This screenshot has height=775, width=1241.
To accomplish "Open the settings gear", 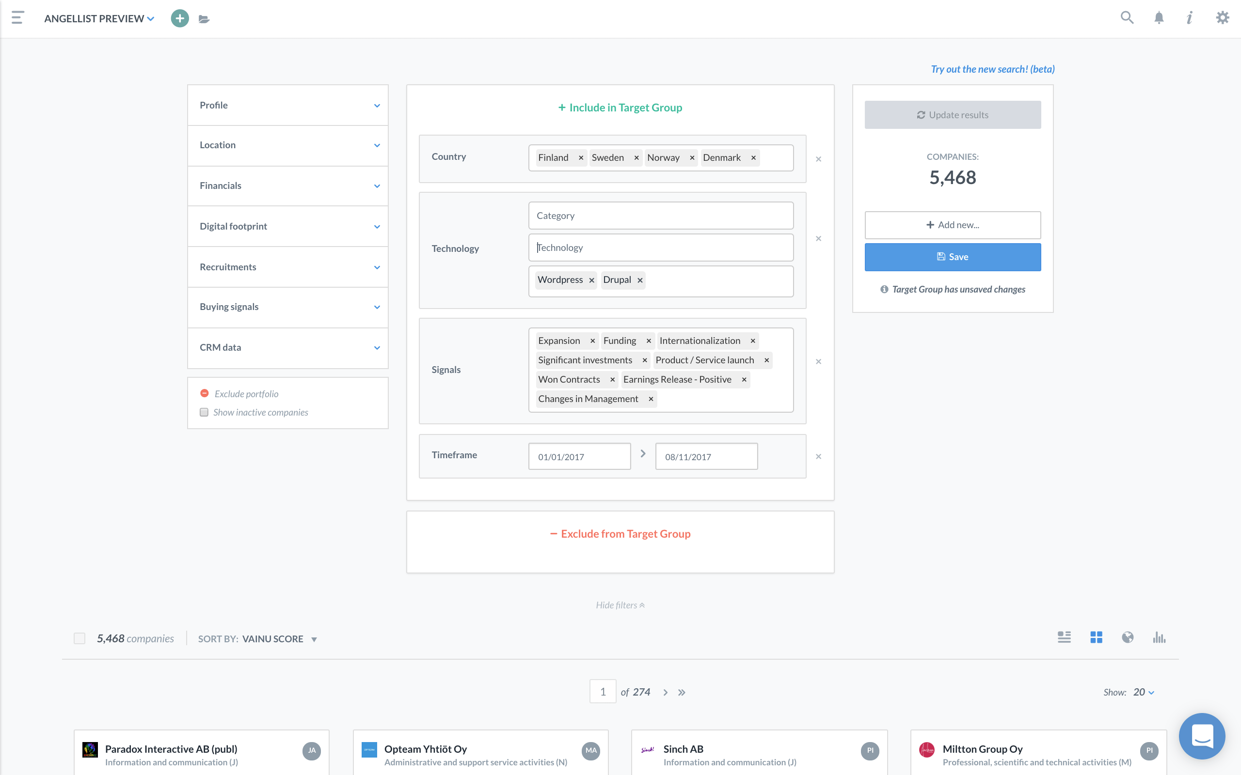I will coord(1223,18).
